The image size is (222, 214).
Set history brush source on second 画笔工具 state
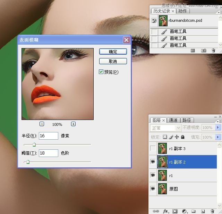pyautogui.click(x=154, y=38)
